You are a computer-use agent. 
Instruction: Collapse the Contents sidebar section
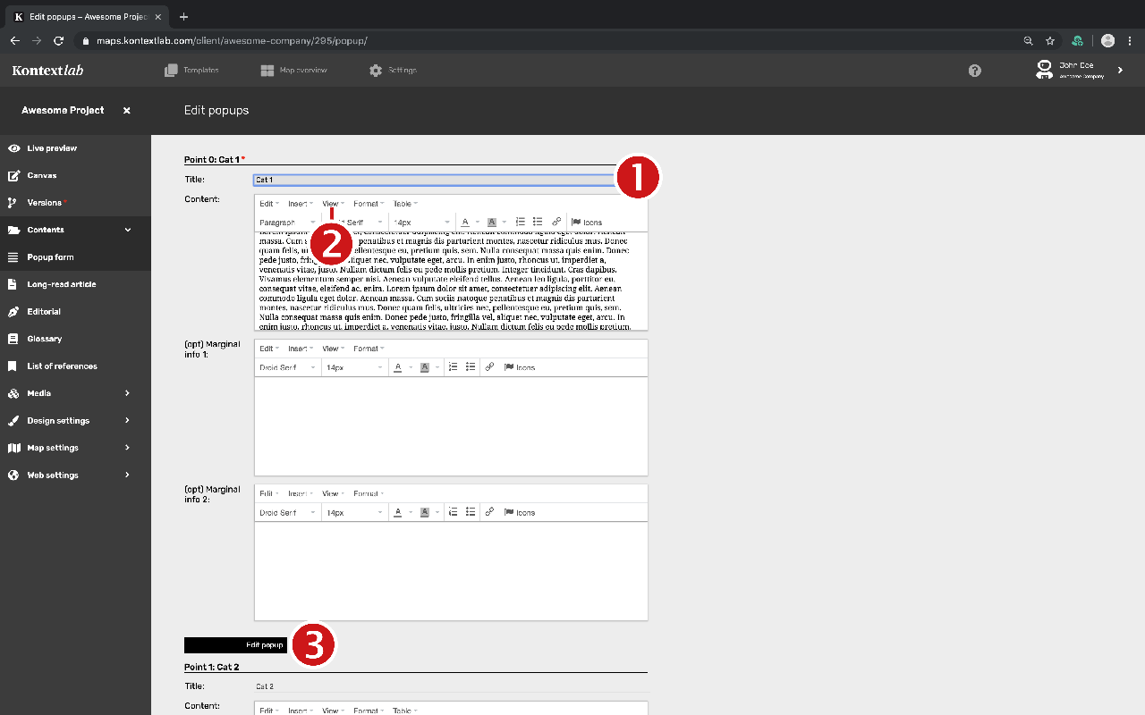(128, 230)
